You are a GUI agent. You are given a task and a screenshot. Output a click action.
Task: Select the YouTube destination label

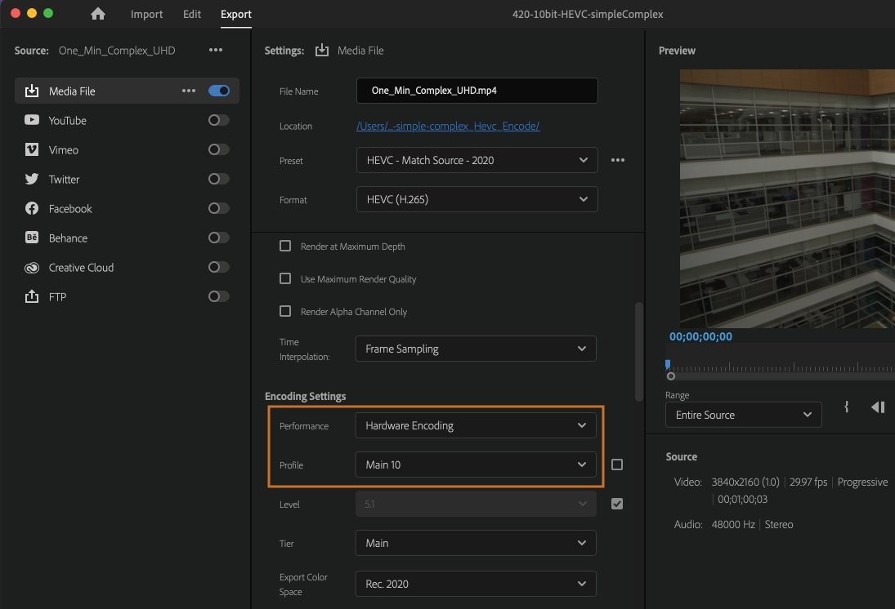tap(67, 120)
